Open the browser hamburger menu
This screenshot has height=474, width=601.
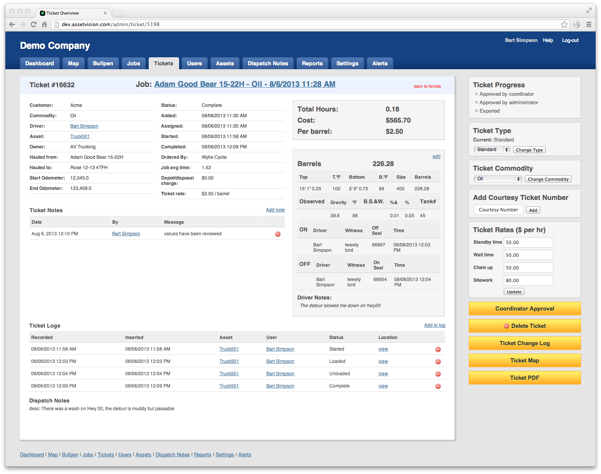pos(589,24)
